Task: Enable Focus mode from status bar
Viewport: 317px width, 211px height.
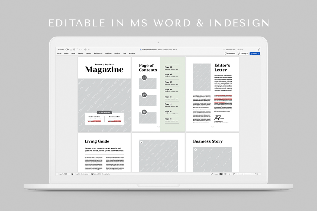Action: tap(214, 174)
